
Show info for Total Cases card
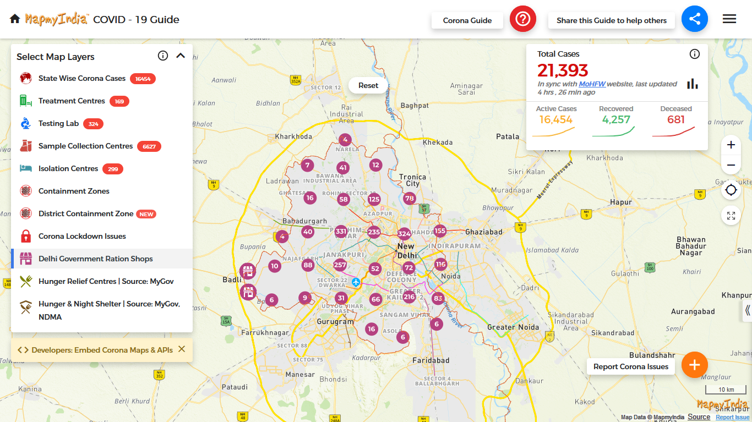coord(695,54)
